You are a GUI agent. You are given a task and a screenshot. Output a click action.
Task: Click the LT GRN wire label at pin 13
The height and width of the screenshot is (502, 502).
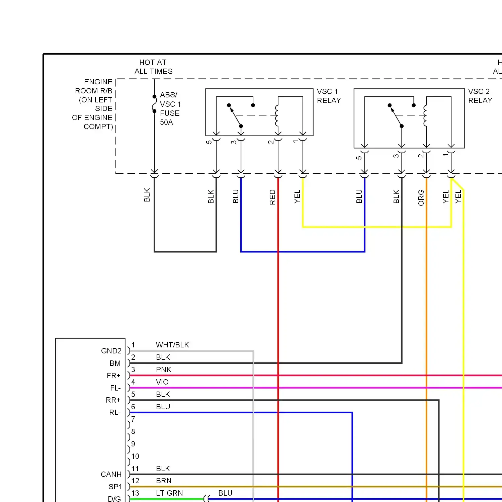tap(169, 493)
